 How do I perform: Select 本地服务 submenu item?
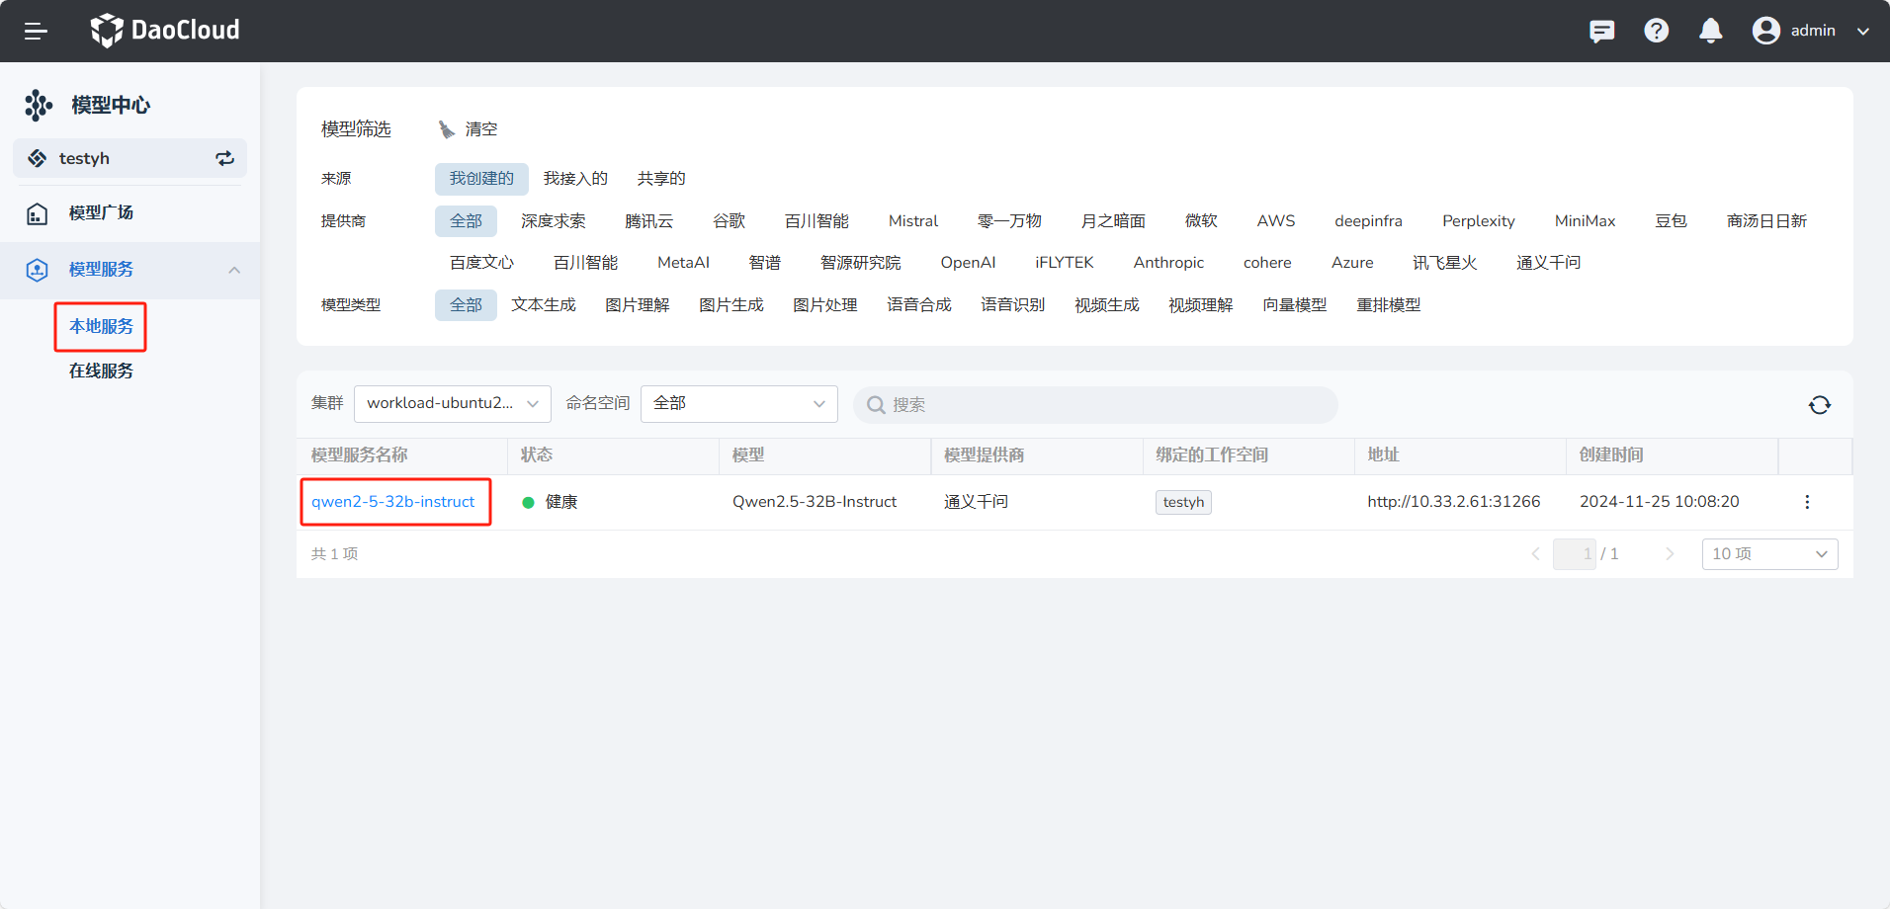(101, 326)
